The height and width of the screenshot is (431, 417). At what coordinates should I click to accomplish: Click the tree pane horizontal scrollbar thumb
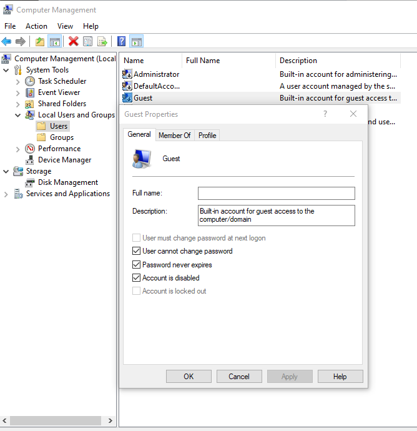pos(56,420)
